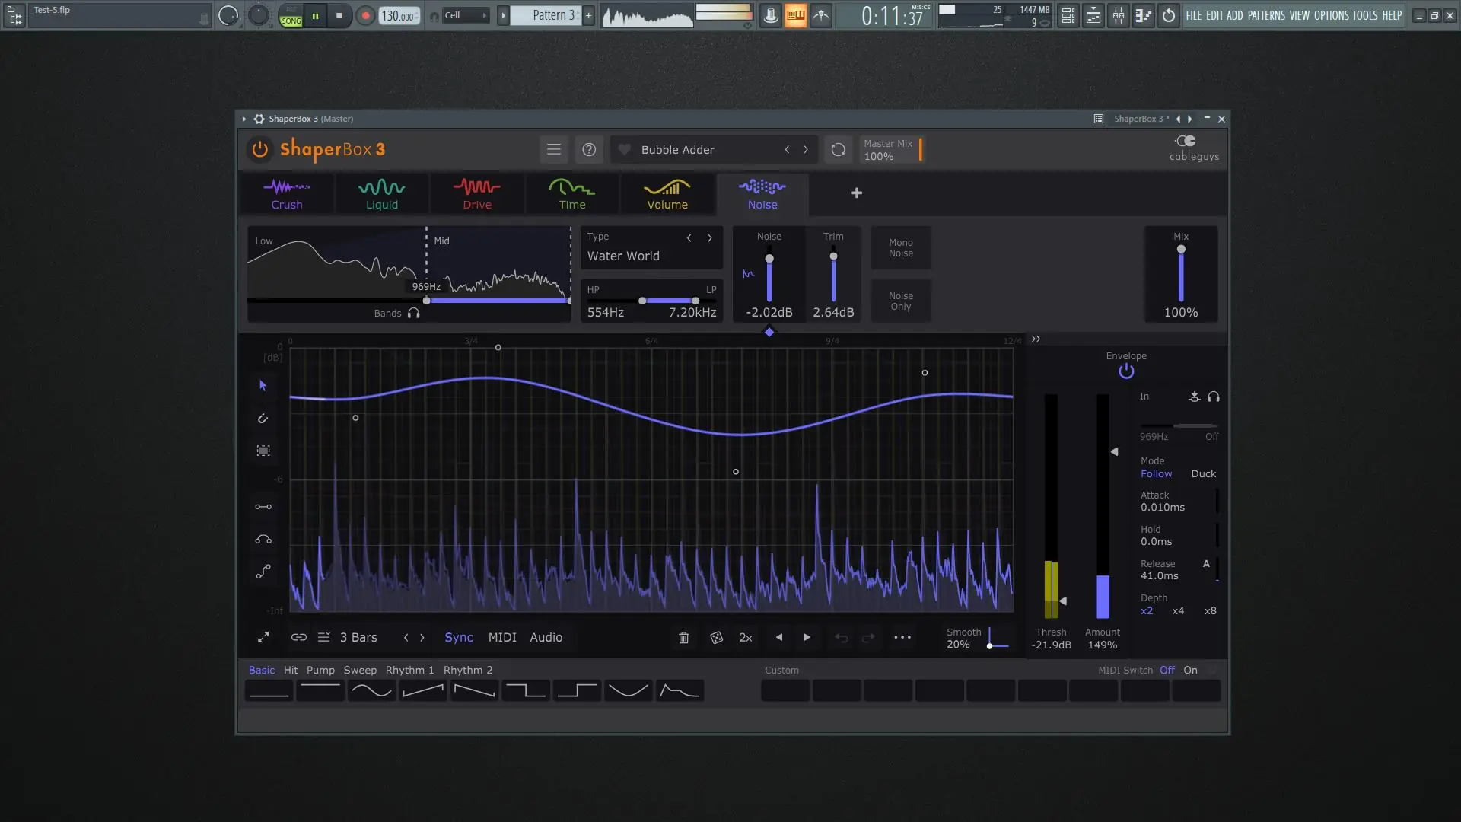Click the favorite heart next to Bubble Adder

tap(624, 150)
